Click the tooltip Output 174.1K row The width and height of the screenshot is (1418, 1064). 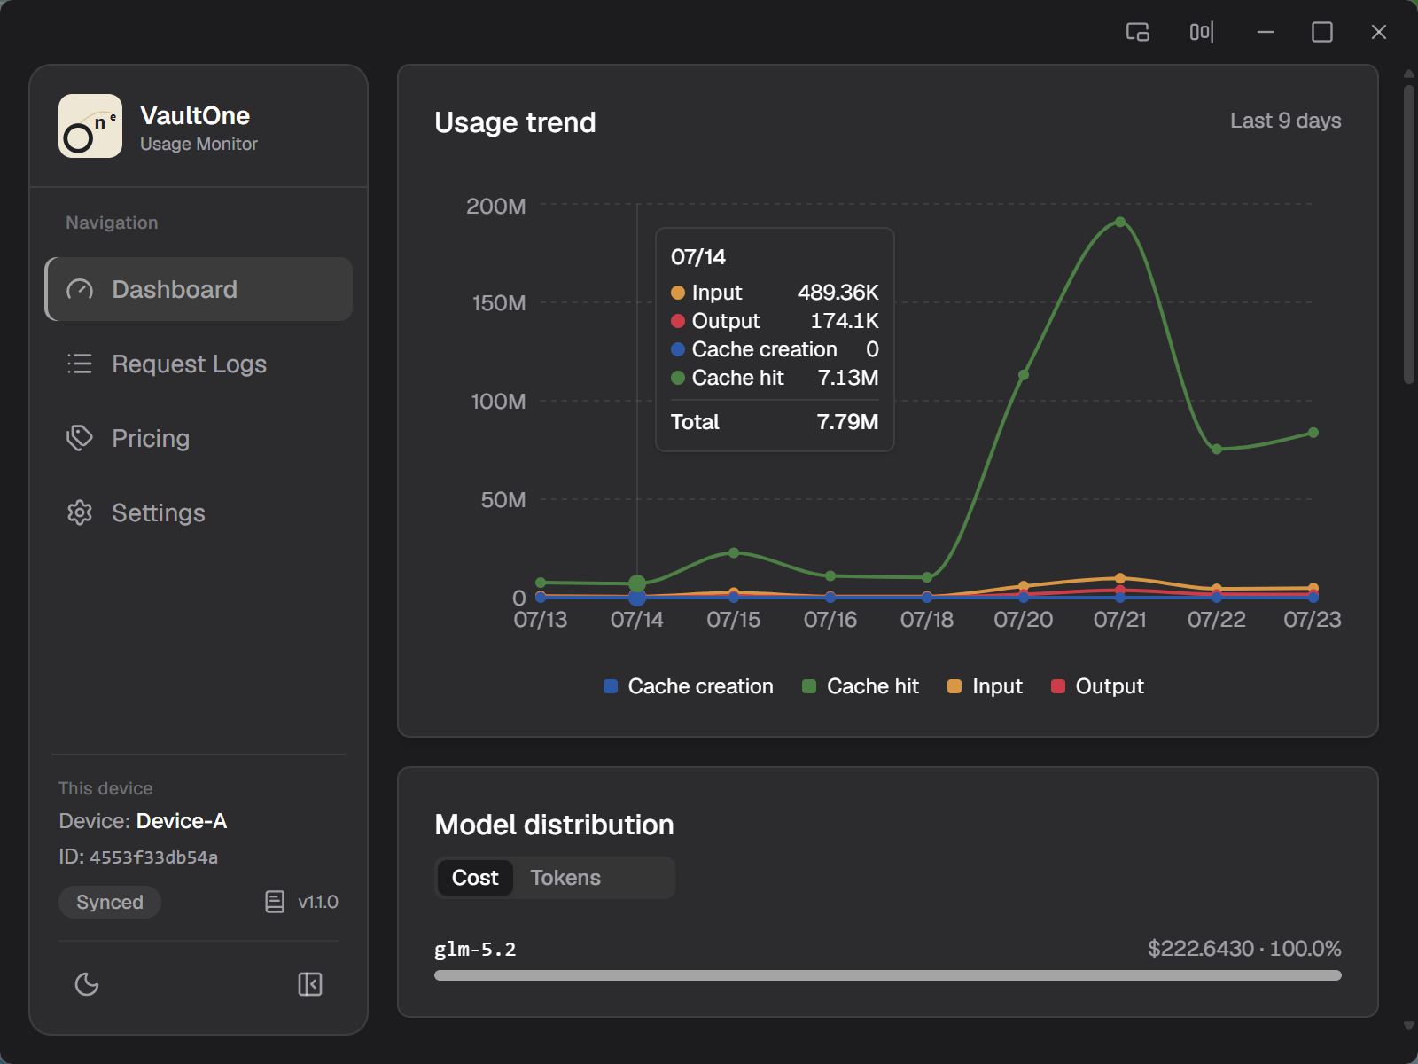[x=775, y=321]
